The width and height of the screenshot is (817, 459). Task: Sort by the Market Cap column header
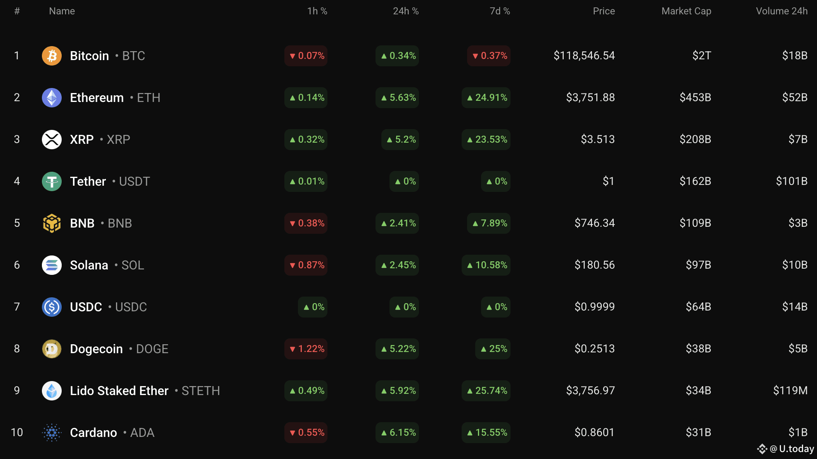coord(686,11)
